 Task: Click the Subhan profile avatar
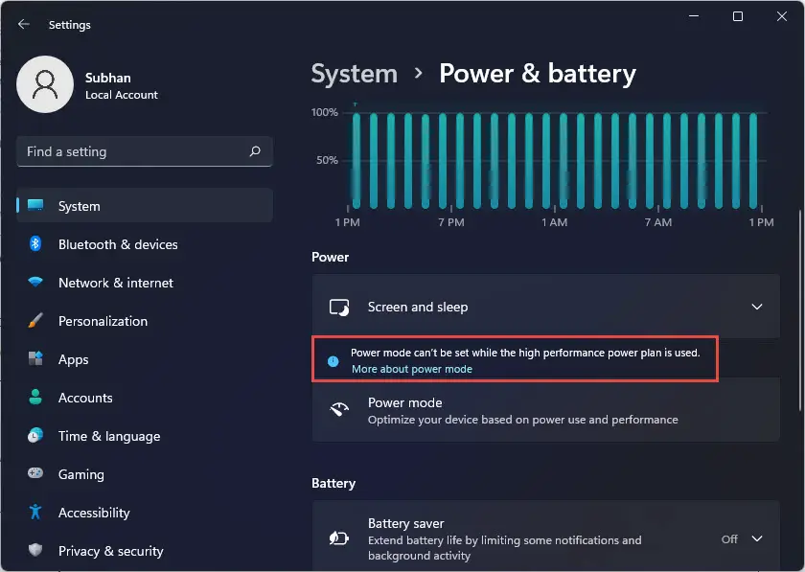(x=45, y=84)
